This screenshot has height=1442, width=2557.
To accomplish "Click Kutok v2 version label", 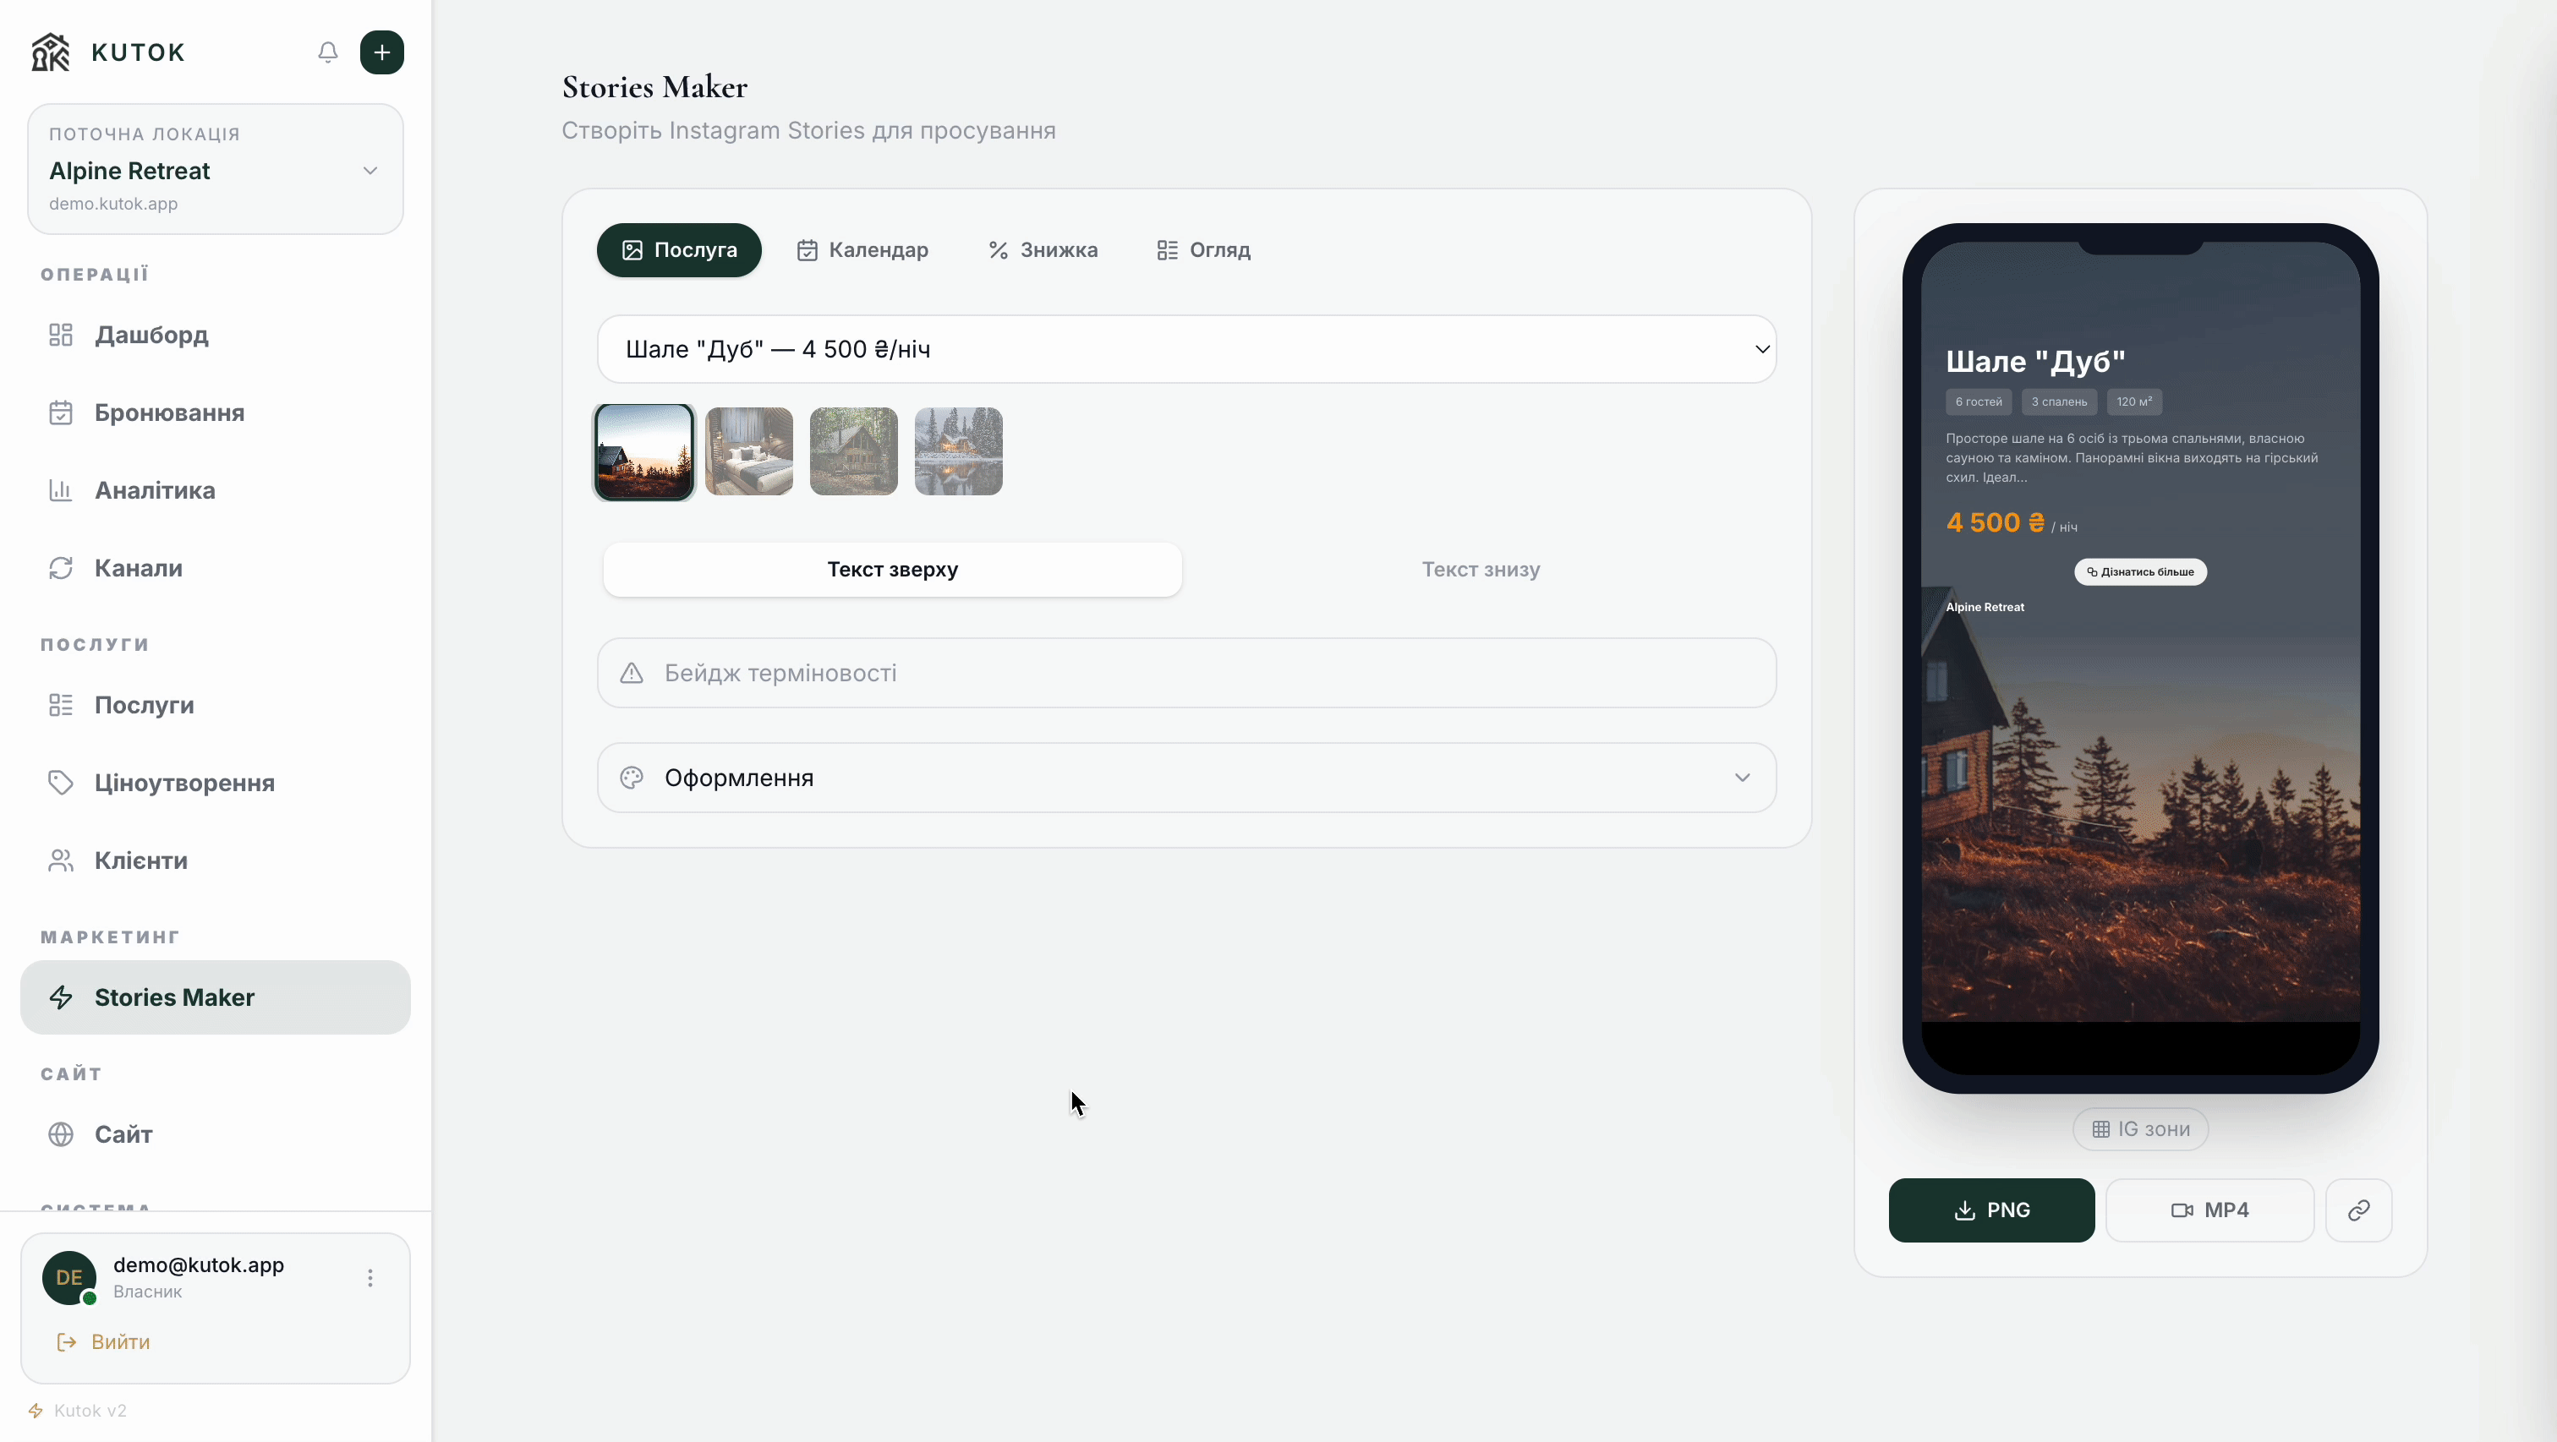I will click(x=90, y=1410).
